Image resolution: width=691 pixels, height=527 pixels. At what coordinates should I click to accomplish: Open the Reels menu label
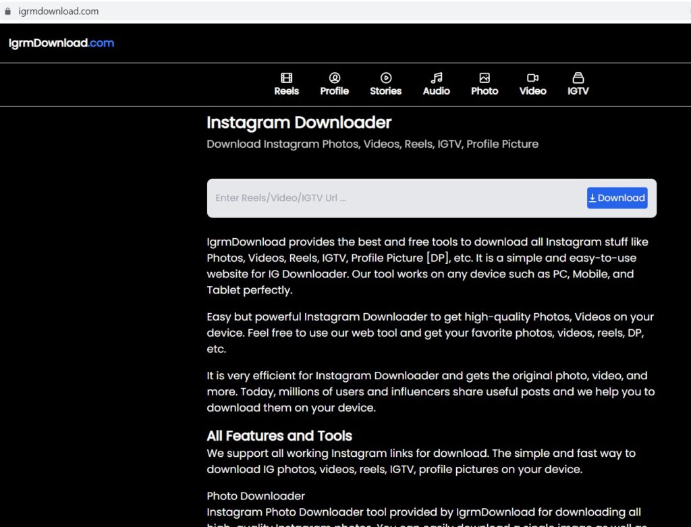click(286, 91)
